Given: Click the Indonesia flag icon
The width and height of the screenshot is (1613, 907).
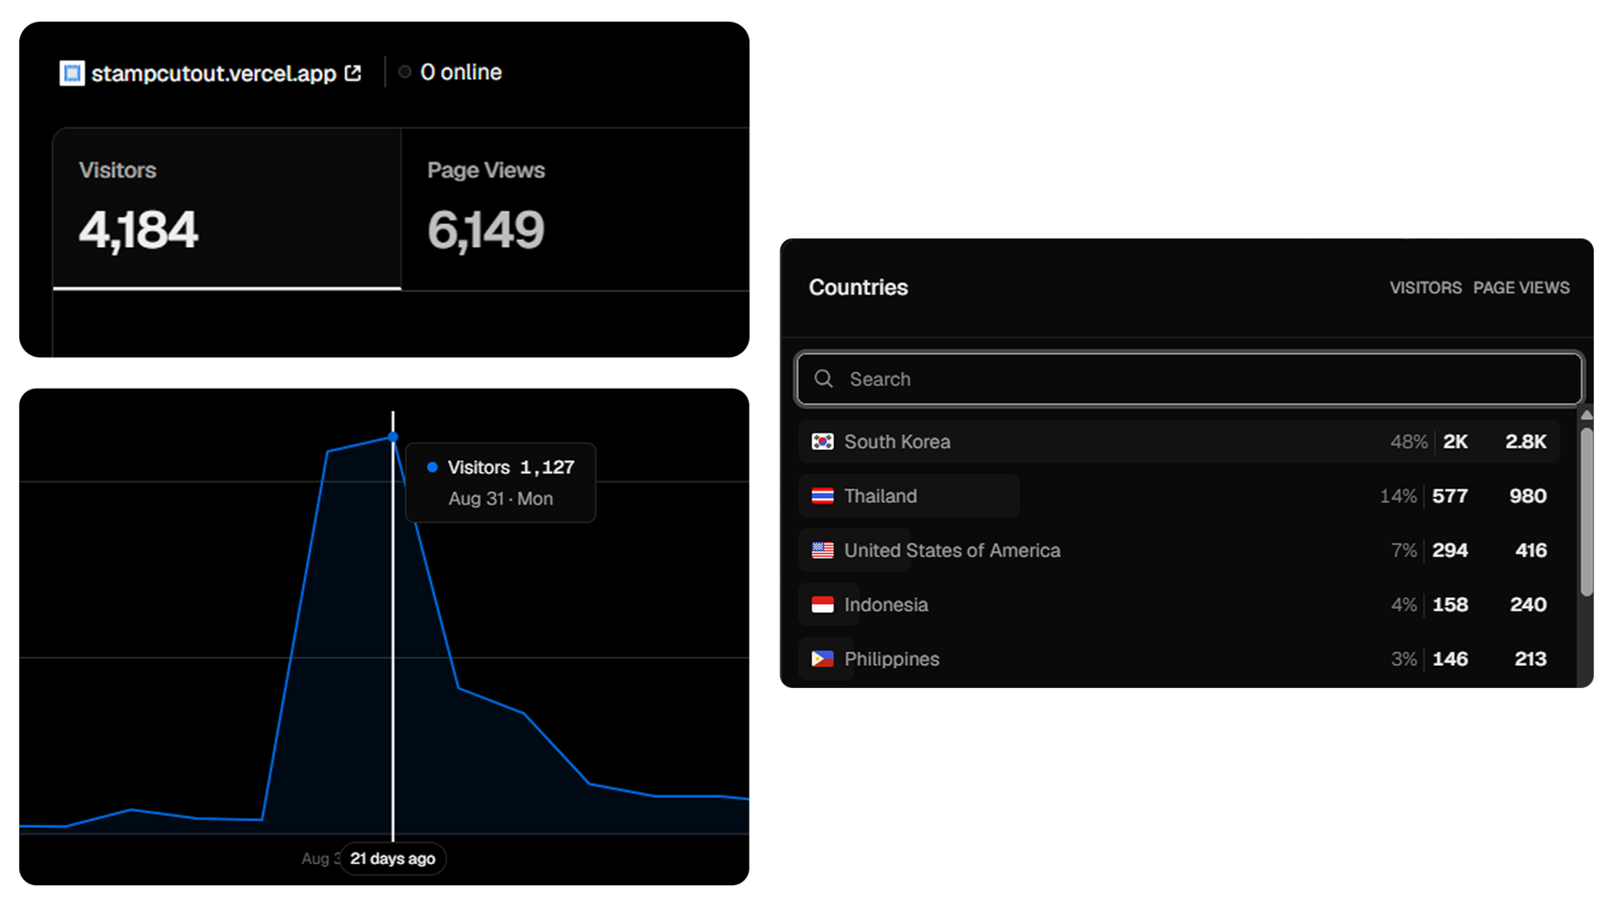Looking at the screenshot, I should pos(822,605).
